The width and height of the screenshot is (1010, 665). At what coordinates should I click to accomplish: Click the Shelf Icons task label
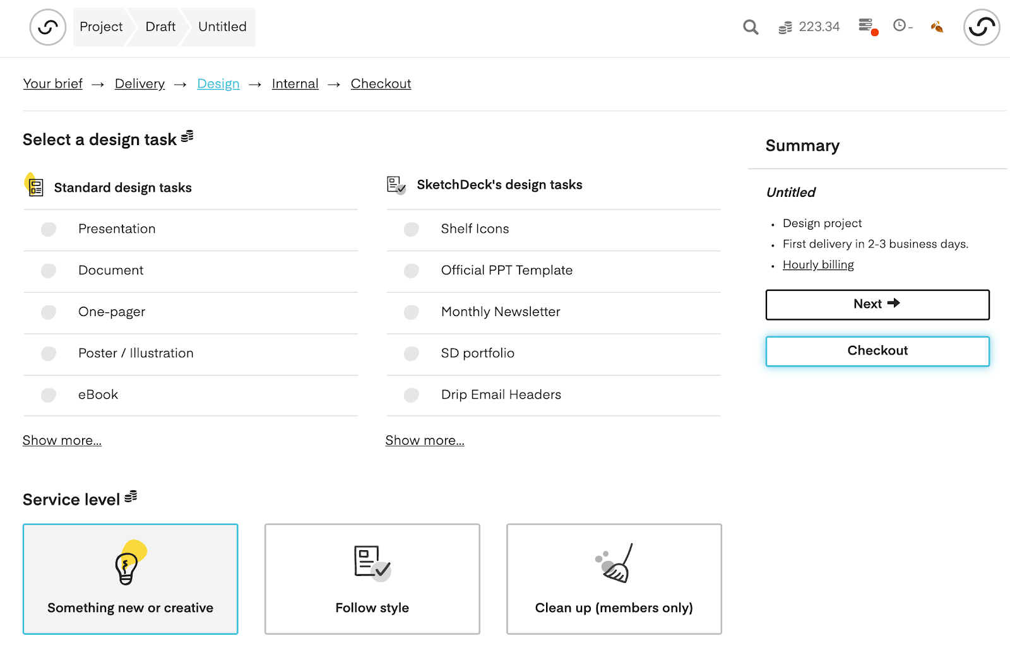tap(475, 229)
